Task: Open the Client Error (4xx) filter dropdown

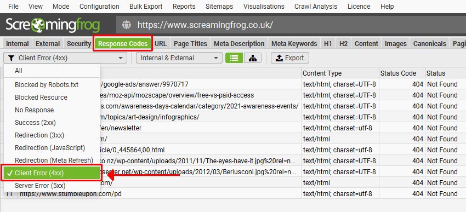Action: click(x=65, y=58)
